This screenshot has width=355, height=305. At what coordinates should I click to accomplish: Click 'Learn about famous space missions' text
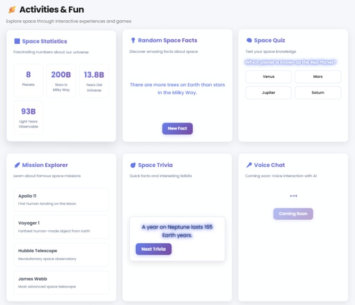[47, 176]
